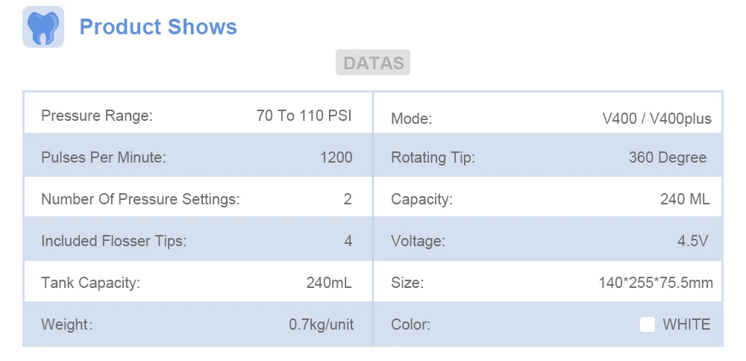Click the DATAS badge button
746x361 pixels.
373,63
